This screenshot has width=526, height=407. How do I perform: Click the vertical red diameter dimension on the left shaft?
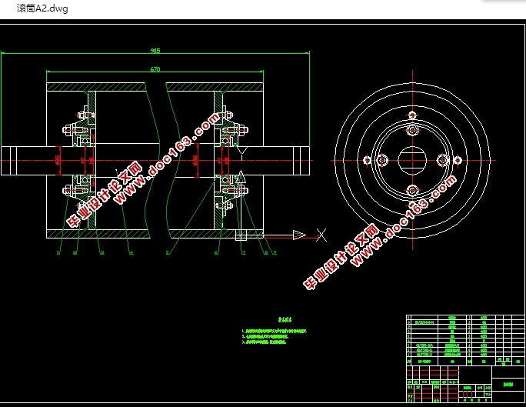point(59,161)
